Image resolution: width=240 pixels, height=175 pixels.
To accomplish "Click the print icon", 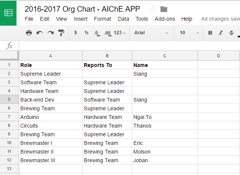I will coord(29,33).
